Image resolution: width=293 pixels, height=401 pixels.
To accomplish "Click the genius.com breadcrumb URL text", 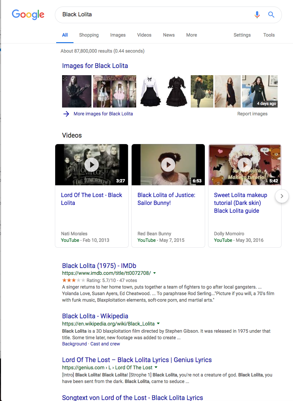I will [107, 368].
